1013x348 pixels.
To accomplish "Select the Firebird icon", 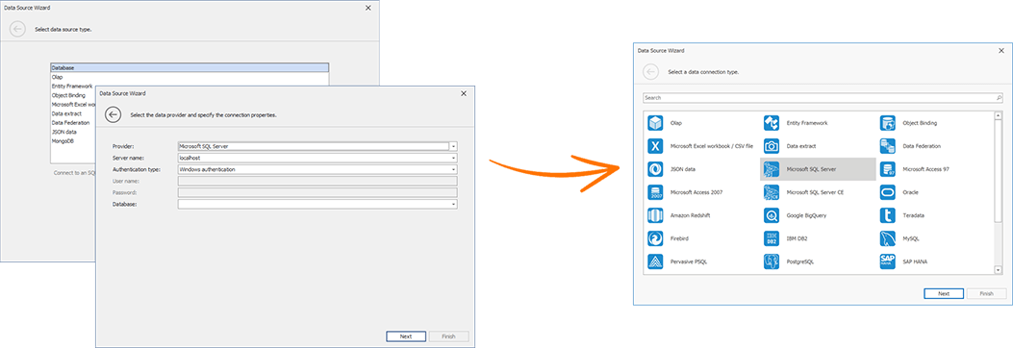I will pyautogui.click(x=655, y=238).
